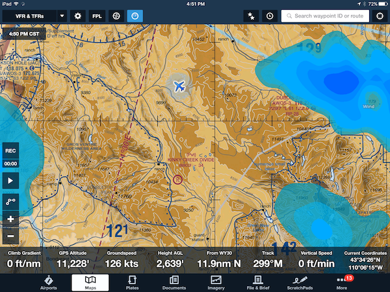Tap the ownship airplane icon on map
Screen dimensions: 390x292
coord(179,86)
